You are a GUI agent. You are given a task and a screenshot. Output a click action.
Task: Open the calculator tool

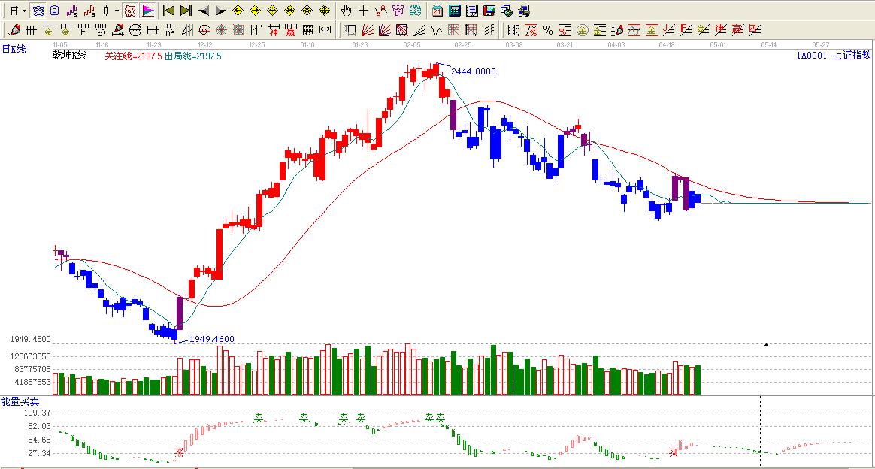(x=455, y=11)
